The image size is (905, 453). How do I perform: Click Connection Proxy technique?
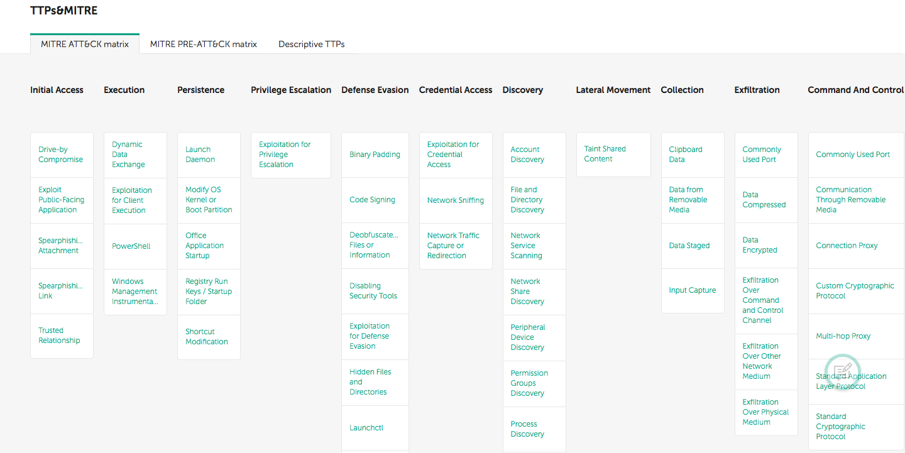click(847, 246)
